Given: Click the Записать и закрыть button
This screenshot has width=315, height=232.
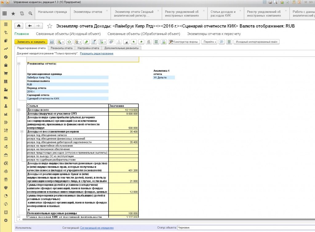Looking at the screenshot, I should 31,42.
